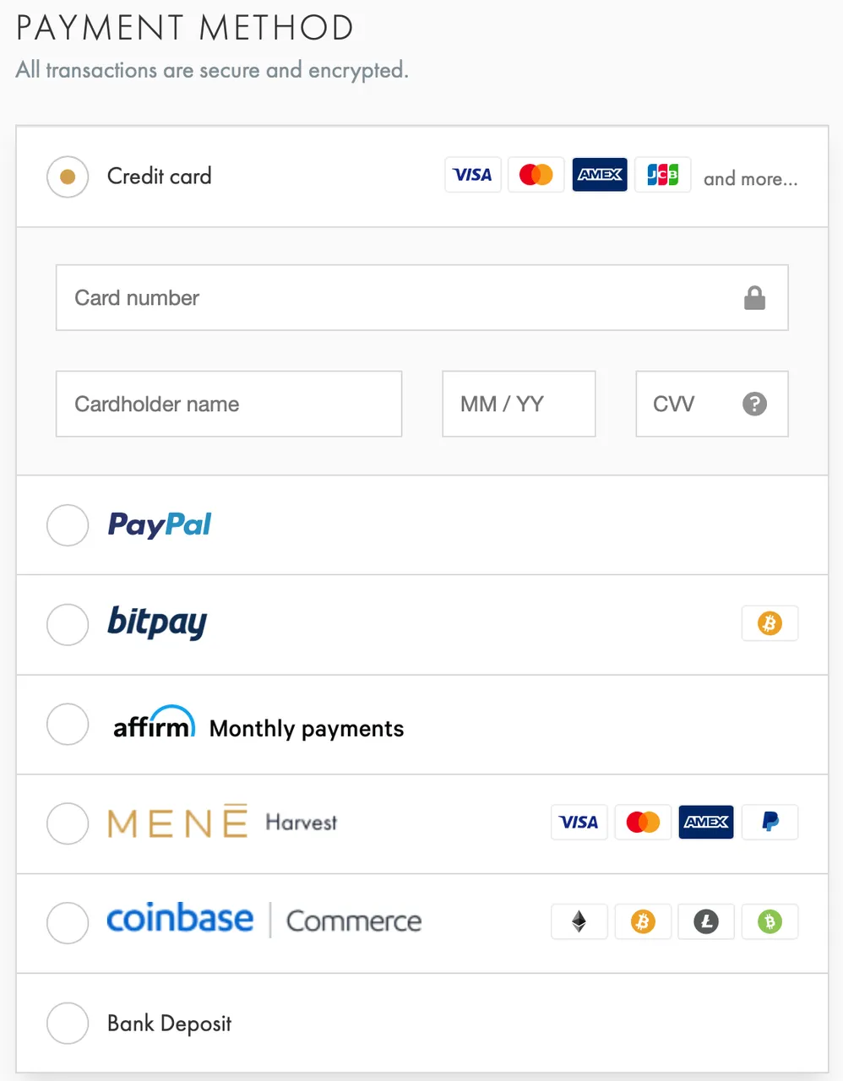Click the green Bitcoin Cash icon
This screenshot has height=1081, width=843.
[x=770, y=921]
